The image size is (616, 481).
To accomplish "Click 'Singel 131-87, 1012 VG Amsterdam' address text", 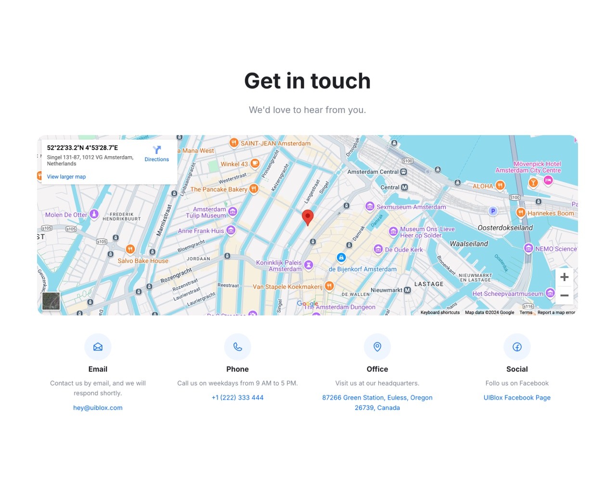I will tap(90, 160).
